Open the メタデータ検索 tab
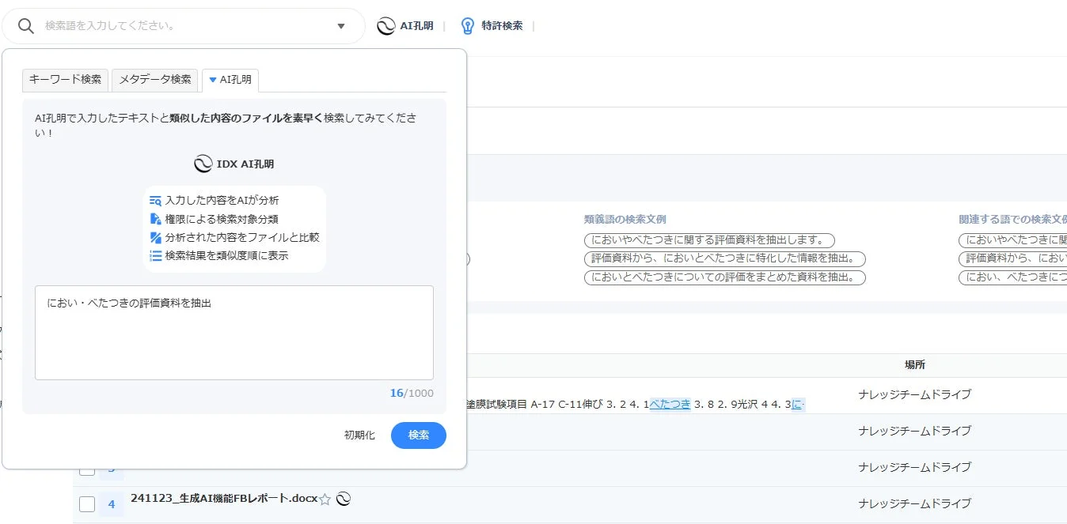 (x=154, y=79)
